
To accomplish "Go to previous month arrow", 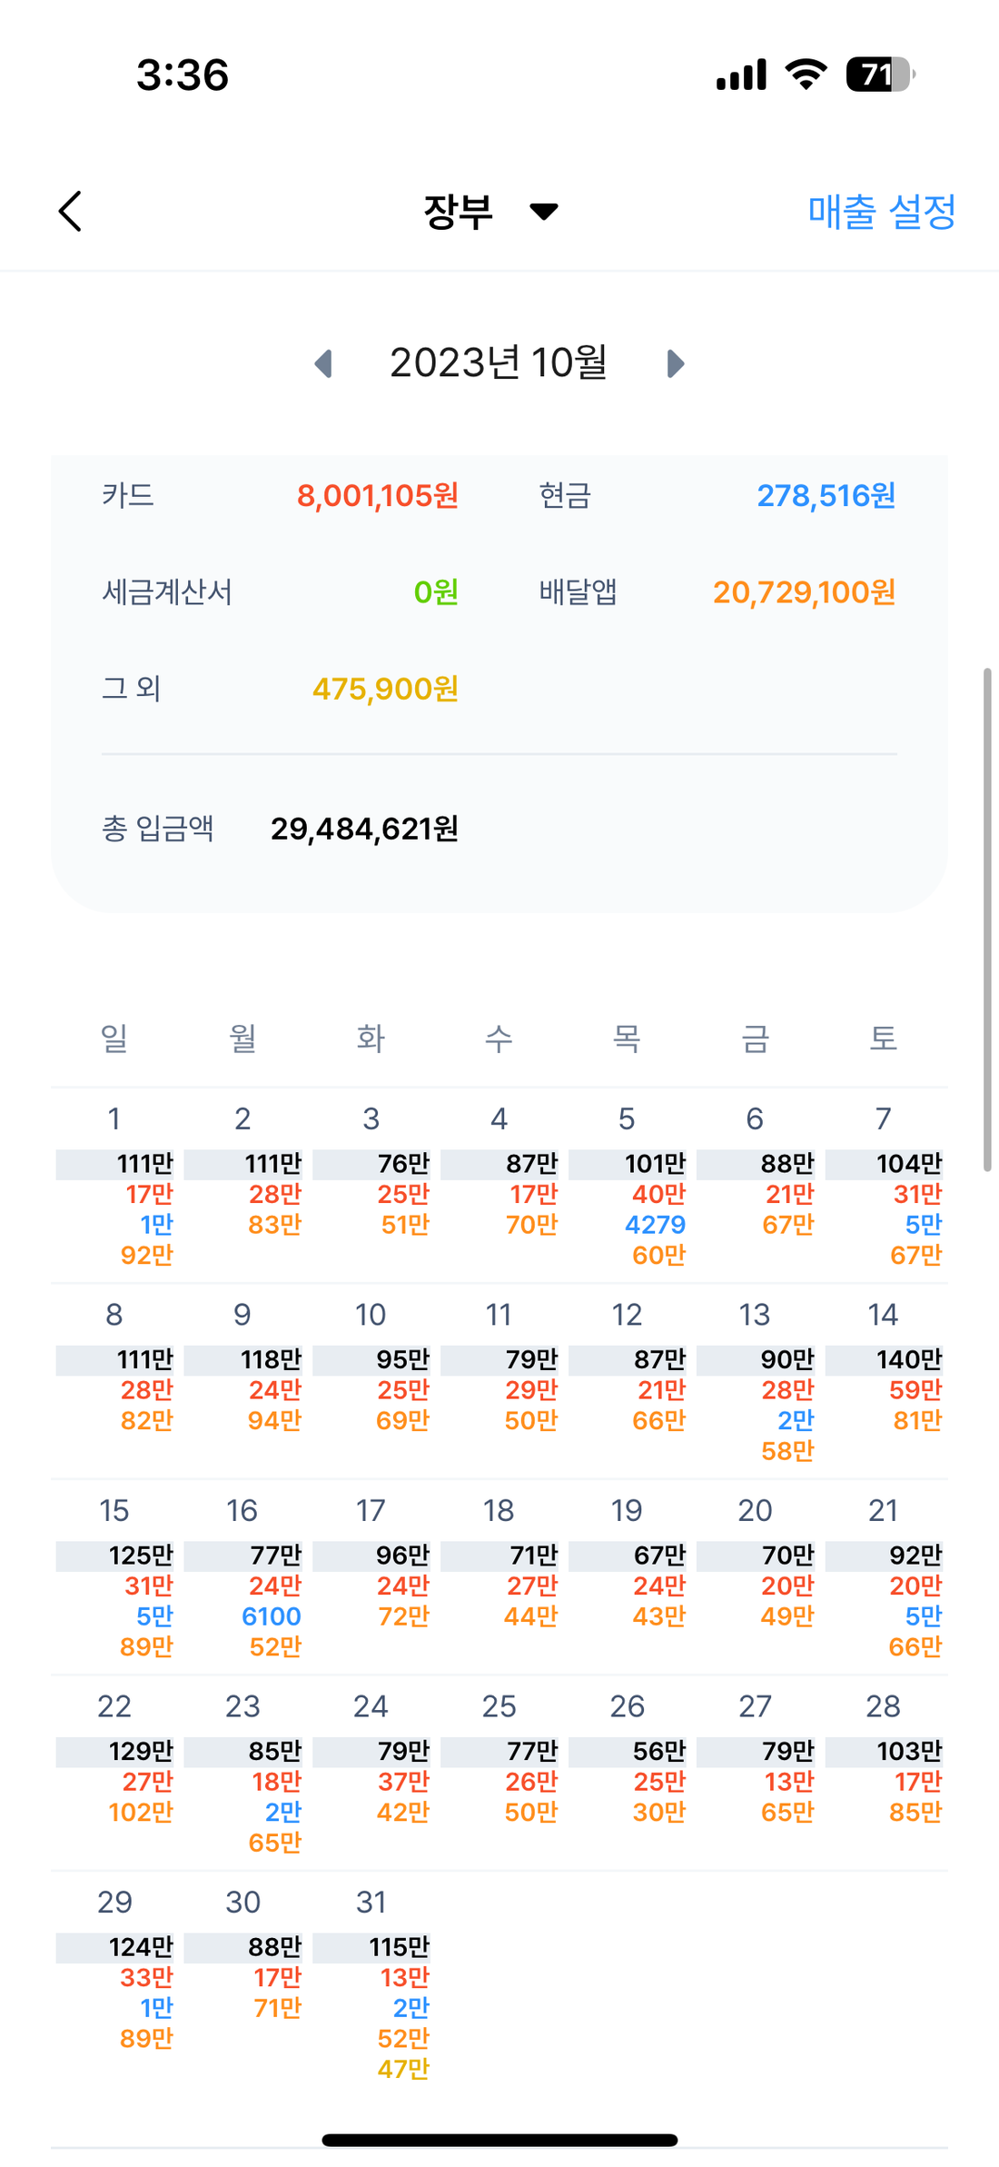I will pos(323,363).
